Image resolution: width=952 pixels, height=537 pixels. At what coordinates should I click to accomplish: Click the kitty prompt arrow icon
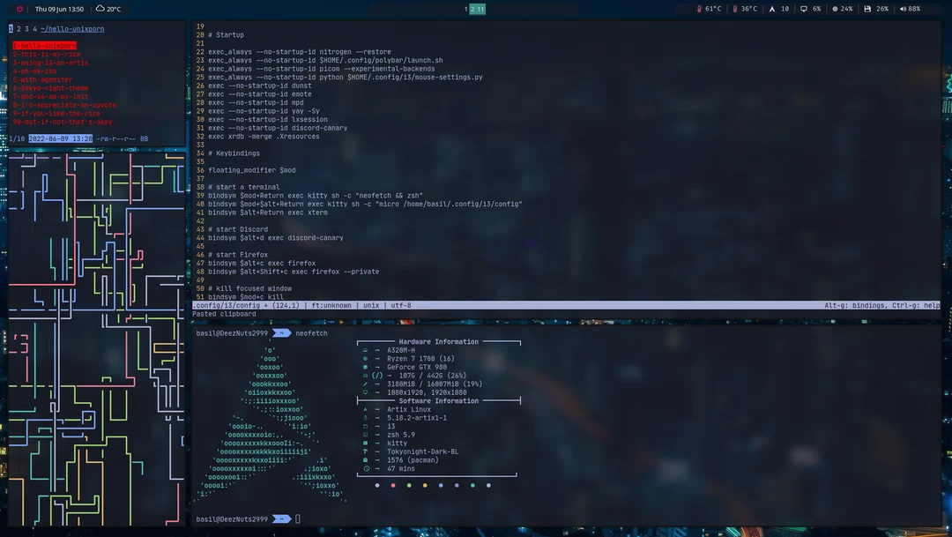click(282, 332)
